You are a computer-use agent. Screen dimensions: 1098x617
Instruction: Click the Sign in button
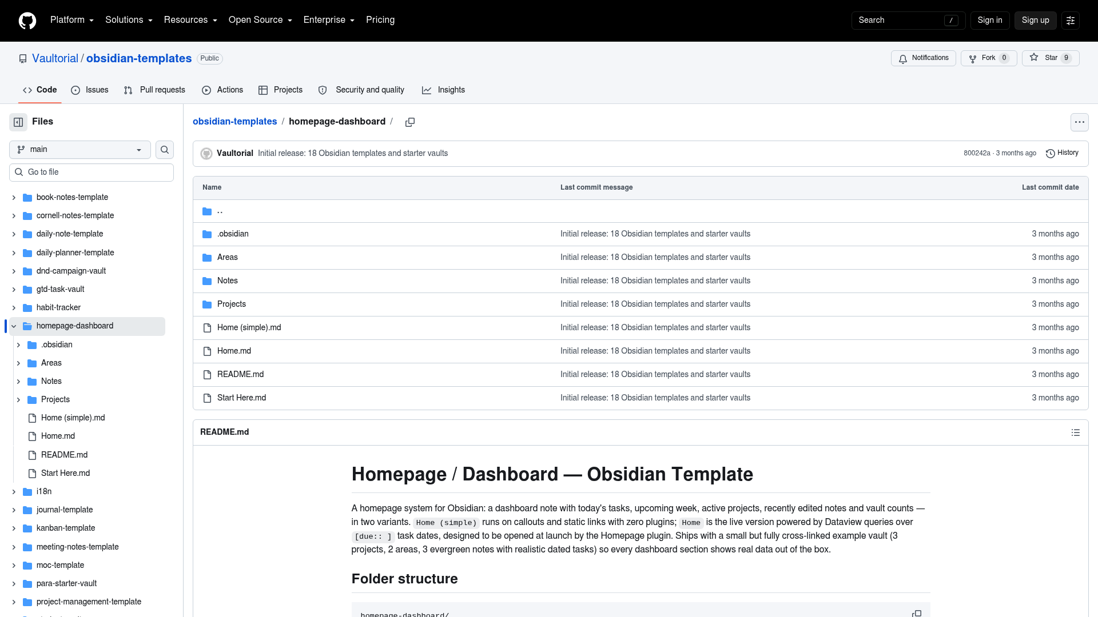tap(989, 21)
